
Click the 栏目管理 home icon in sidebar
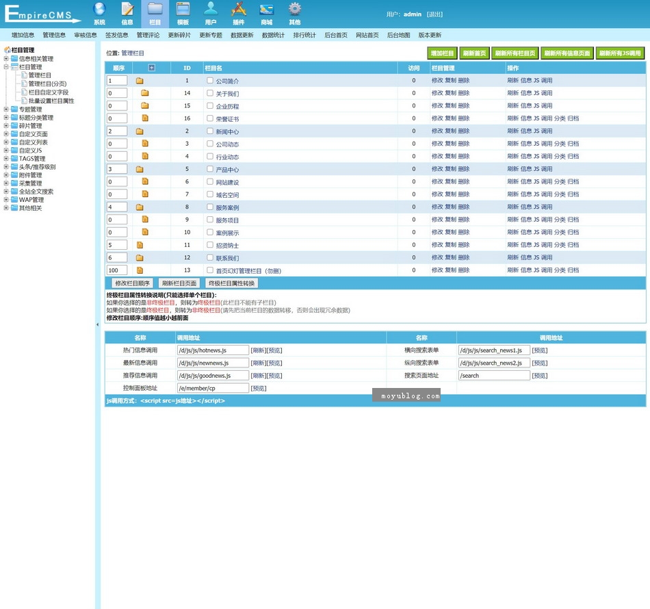tap(7, 50)
